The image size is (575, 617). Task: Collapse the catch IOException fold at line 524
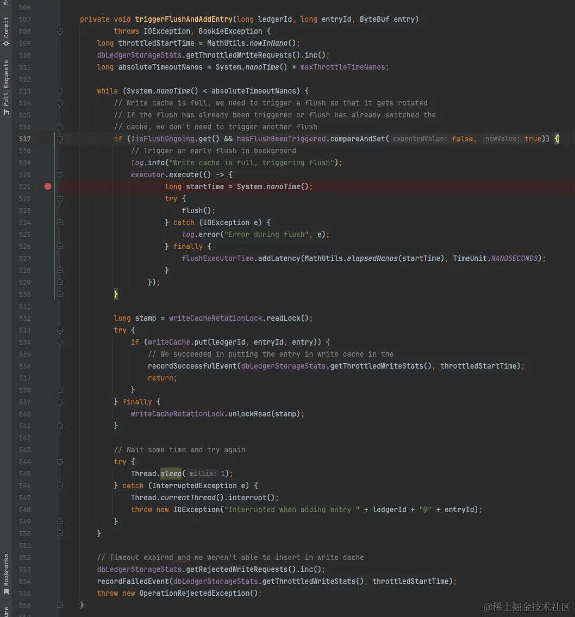coord(60,223)
